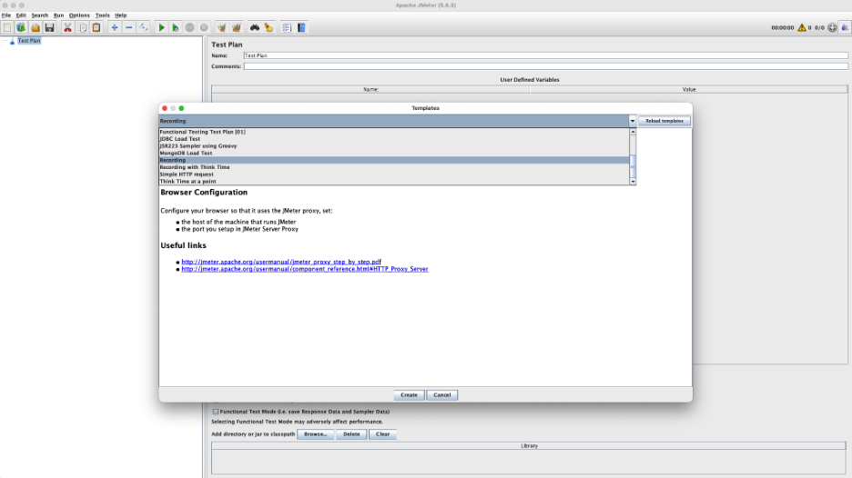Click the Clear All double-broom icon
Screen dimensions: 852x478
(237, 27)
